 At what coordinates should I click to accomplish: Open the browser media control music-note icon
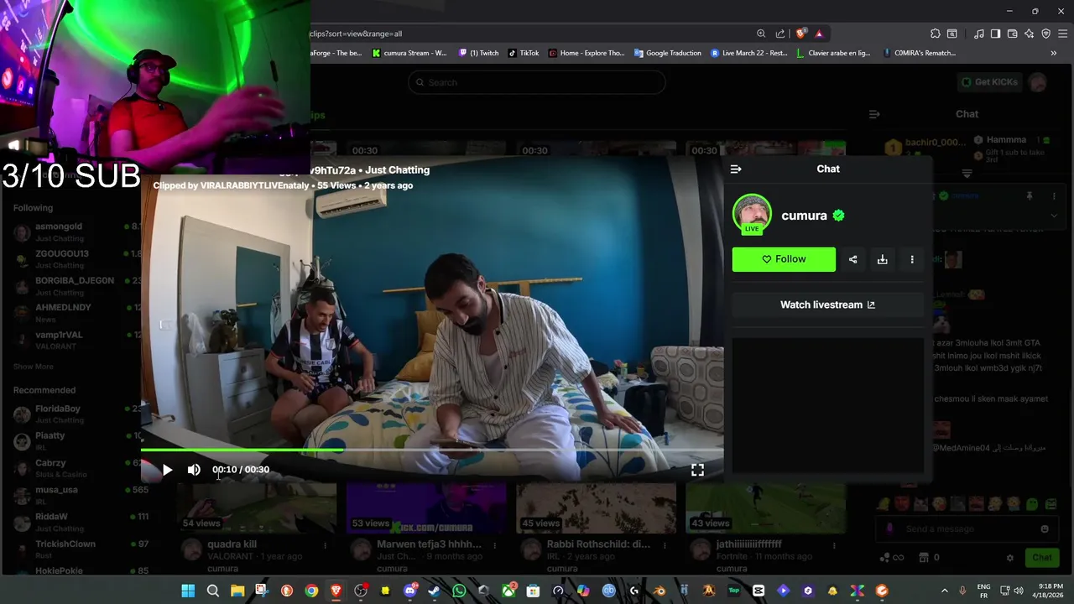(x=979, y=34)
